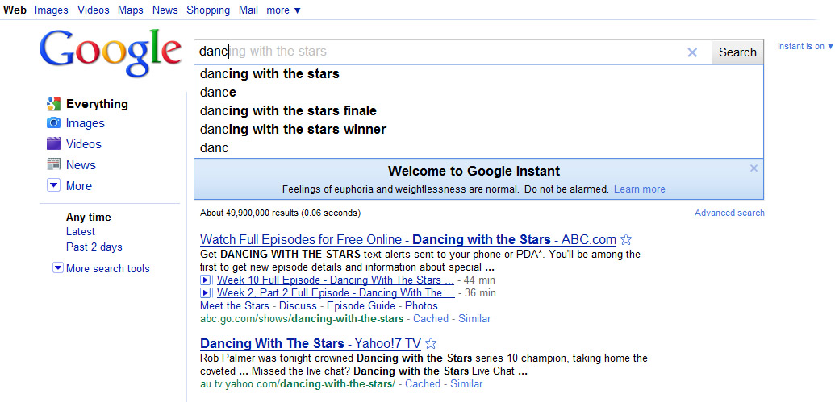
Task: Play icon beside Week 10 Full Episode
Action: tap(204, 280)
